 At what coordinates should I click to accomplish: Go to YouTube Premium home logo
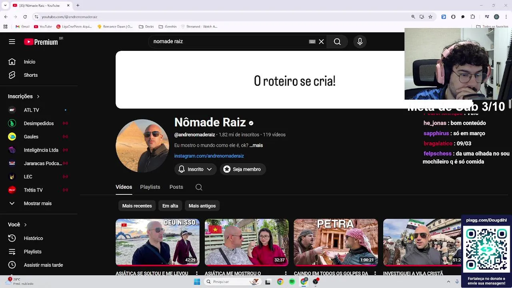41,42
